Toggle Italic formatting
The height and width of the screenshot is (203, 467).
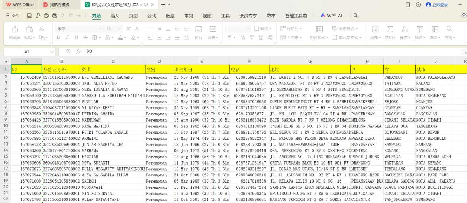tap(67, 38)
